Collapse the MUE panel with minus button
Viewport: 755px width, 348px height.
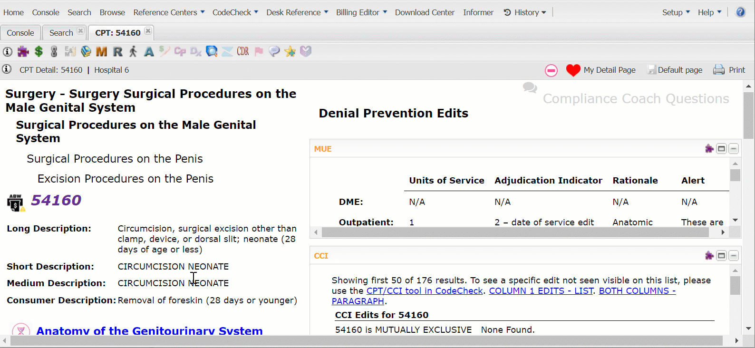[734, 149]
